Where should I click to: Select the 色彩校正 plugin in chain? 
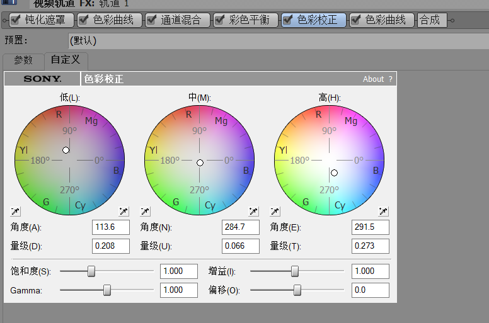[x=317, y=20]
